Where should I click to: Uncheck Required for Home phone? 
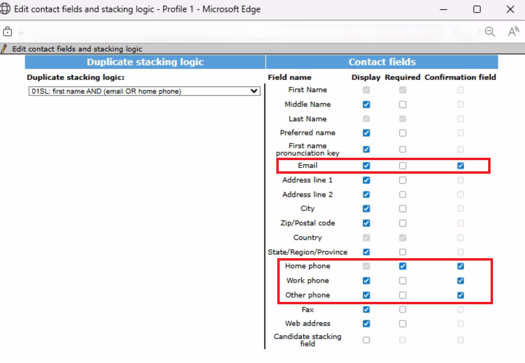[x=403, y=266]
